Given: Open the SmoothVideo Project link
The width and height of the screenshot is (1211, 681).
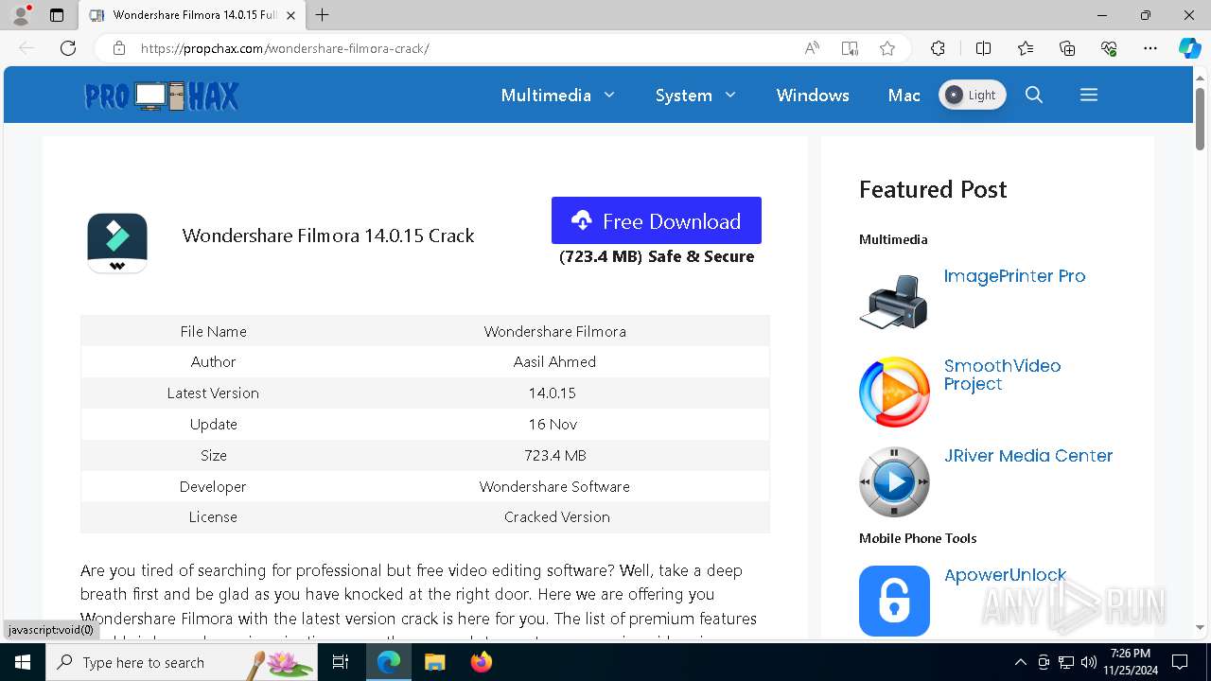Looking at the screenshot, I should point(1002,375).
